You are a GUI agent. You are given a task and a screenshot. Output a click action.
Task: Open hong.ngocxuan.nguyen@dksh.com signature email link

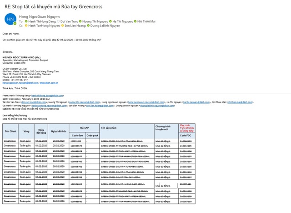tap(20, 83)
